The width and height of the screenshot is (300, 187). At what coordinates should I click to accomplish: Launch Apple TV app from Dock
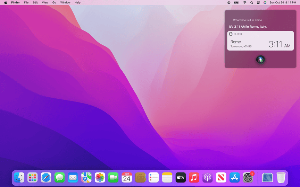181,177
